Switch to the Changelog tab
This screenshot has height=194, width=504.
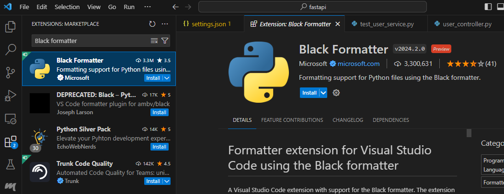click(x=348, y=120)
